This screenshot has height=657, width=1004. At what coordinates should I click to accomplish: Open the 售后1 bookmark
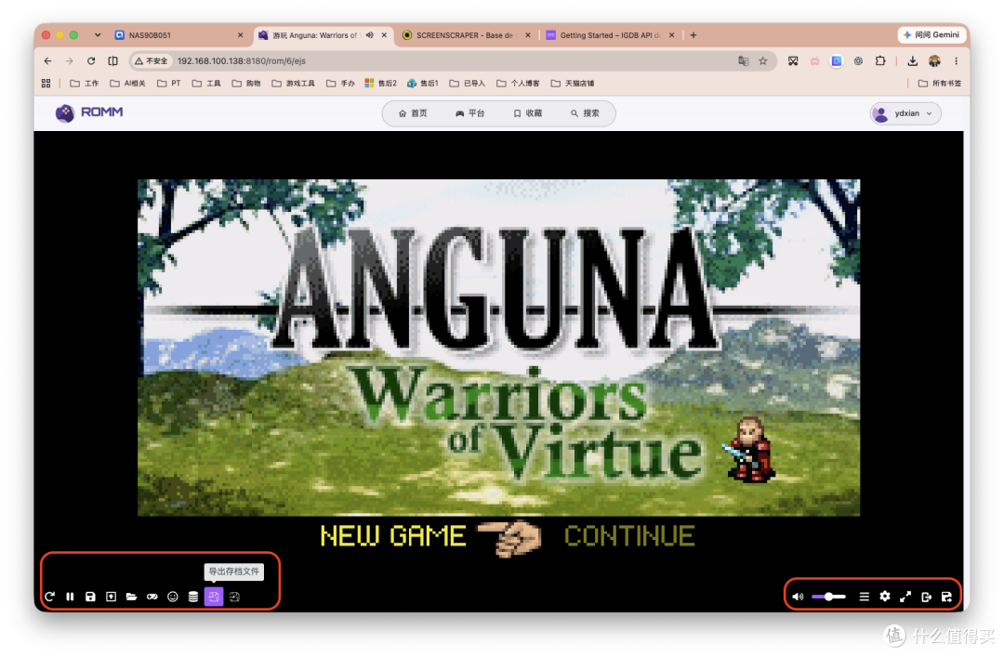tap(423, 84)
